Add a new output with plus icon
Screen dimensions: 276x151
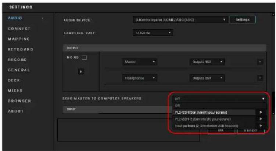(81, 71)
